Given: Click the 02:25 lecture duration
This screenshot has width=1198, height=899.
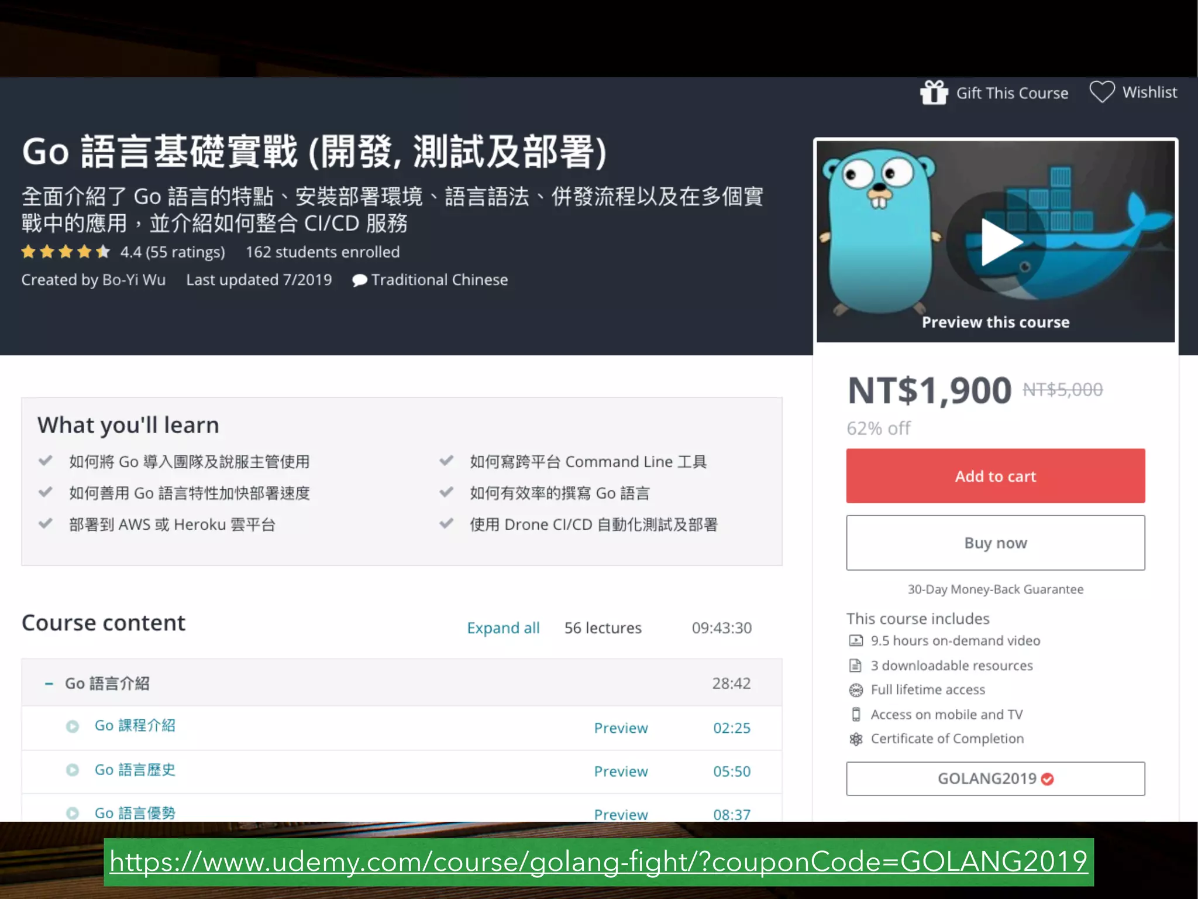Looking at the screenshot, I should coord(732,728).
